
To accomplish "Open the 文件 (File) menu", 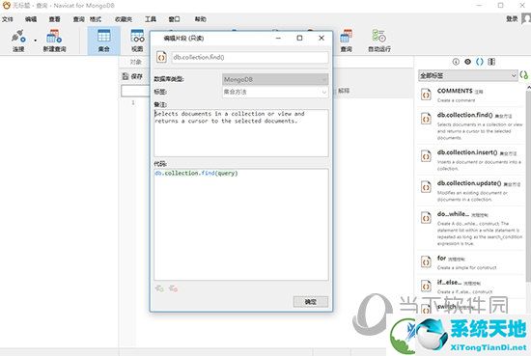I will pyautogui.click(x=8, y=19).
